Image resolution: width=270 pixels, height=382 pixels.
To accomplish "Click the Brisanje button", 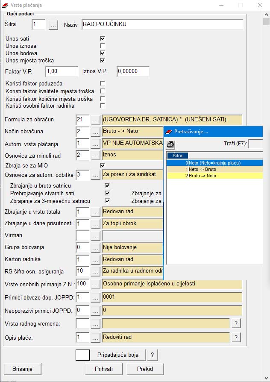I will tap(22, 369).
